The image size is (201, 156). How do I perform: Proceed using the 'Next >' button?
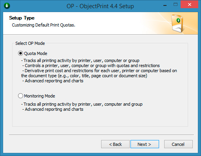(145, 144)
